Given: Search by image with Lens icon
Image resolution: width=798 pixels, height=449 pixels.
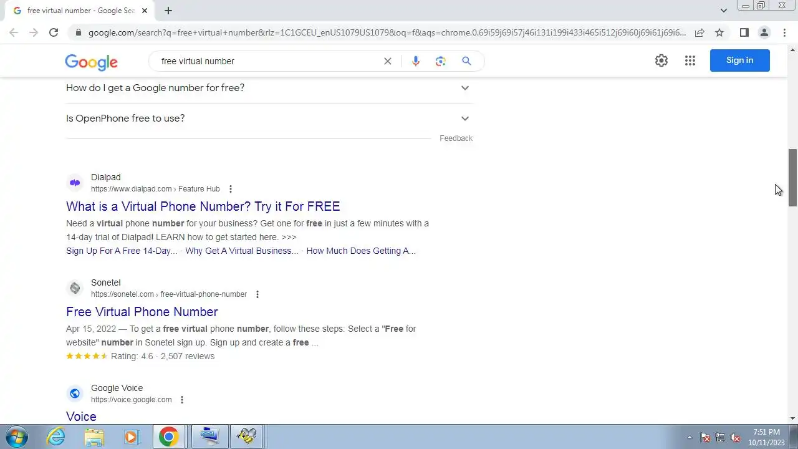Looking at the screenshot, I should (x=441, y=61).
